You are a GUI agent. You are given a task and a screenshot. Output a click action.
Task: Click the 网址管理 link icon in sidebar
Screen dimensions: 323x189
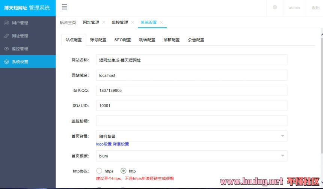[6, 36]
